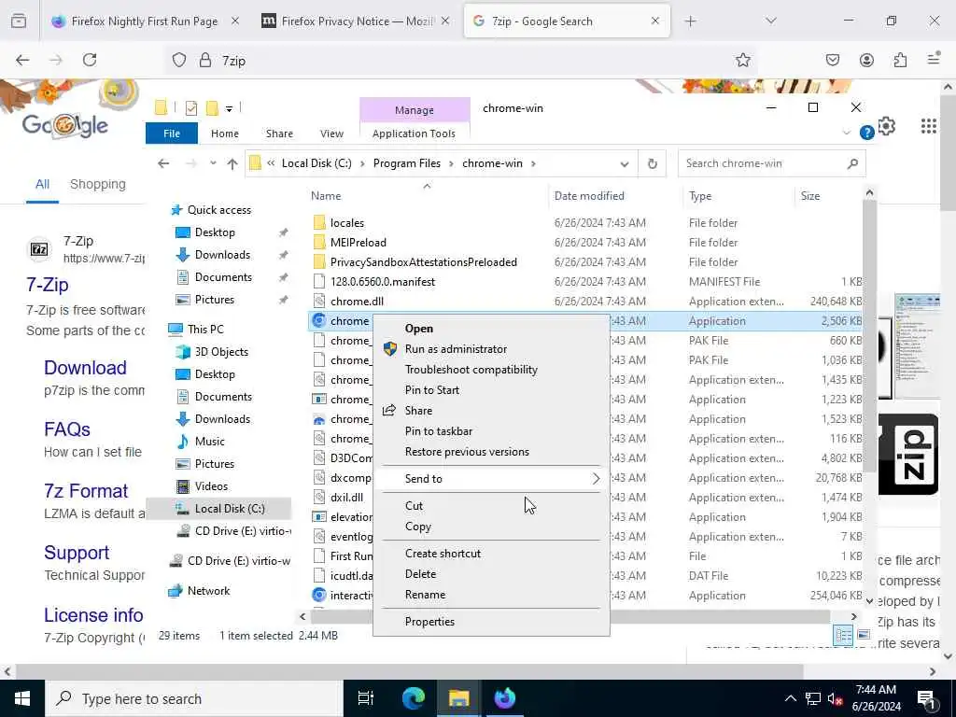
Task: Click the muted volume tray icon
Action: (835, 698)
